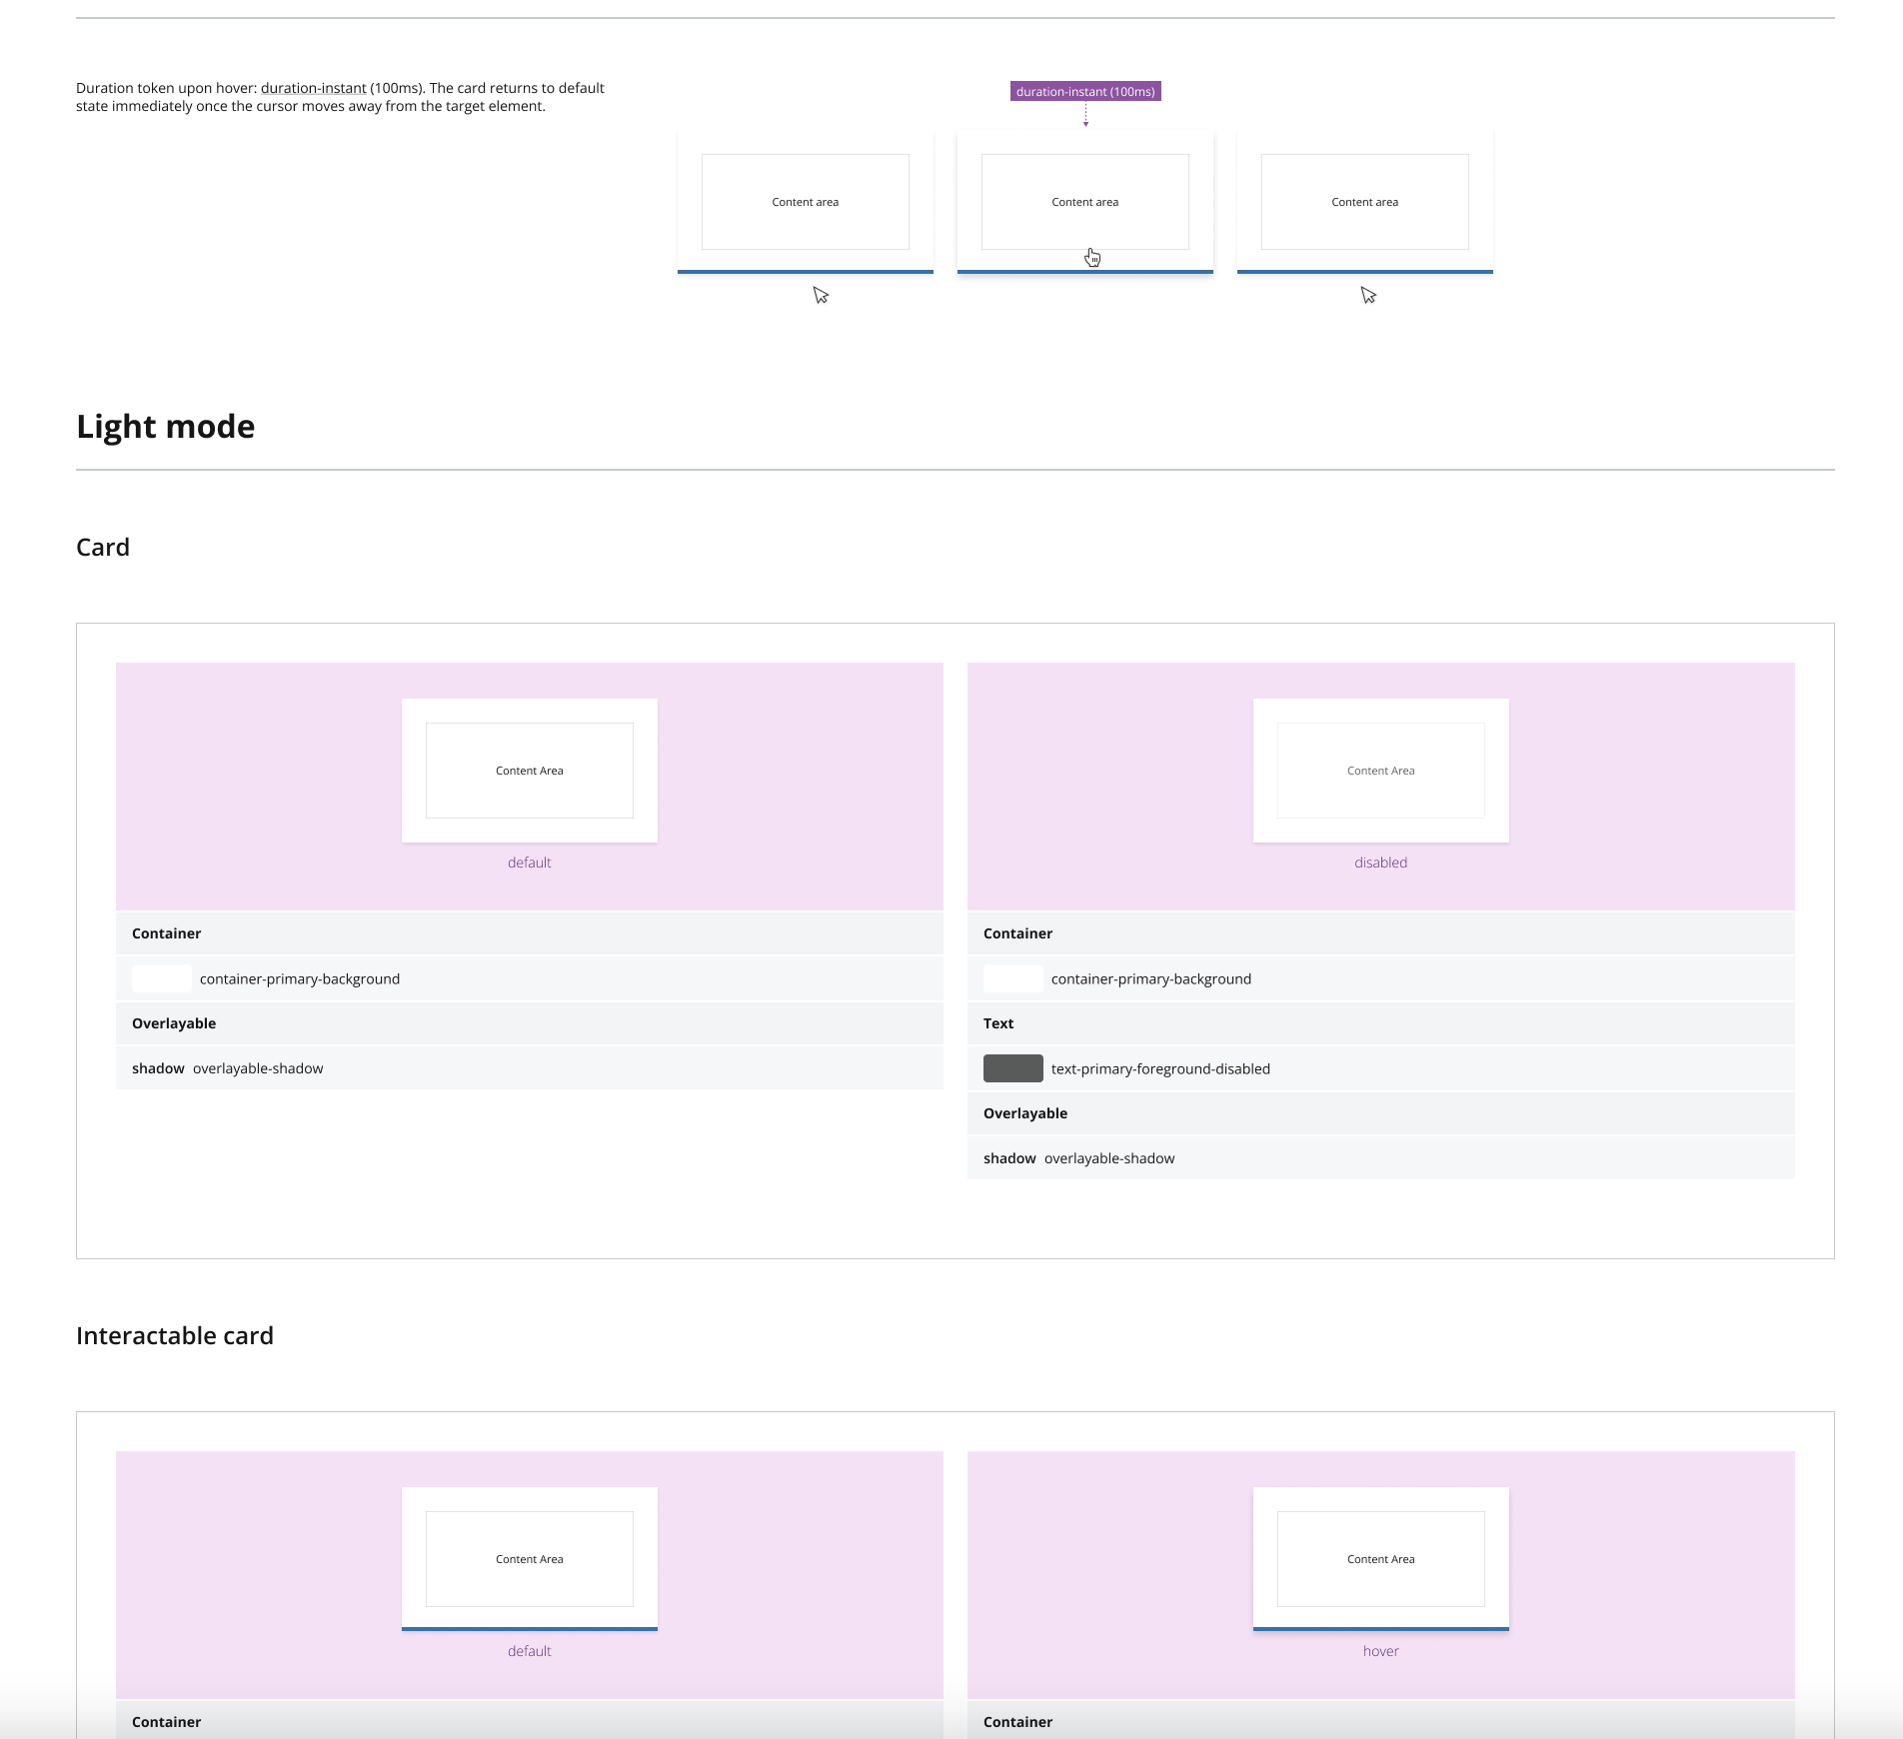This screenshot has height=1739, width=1903.
Task: Select the default Card variant preview
Action: pyautogui.click(x=529, y=770)
